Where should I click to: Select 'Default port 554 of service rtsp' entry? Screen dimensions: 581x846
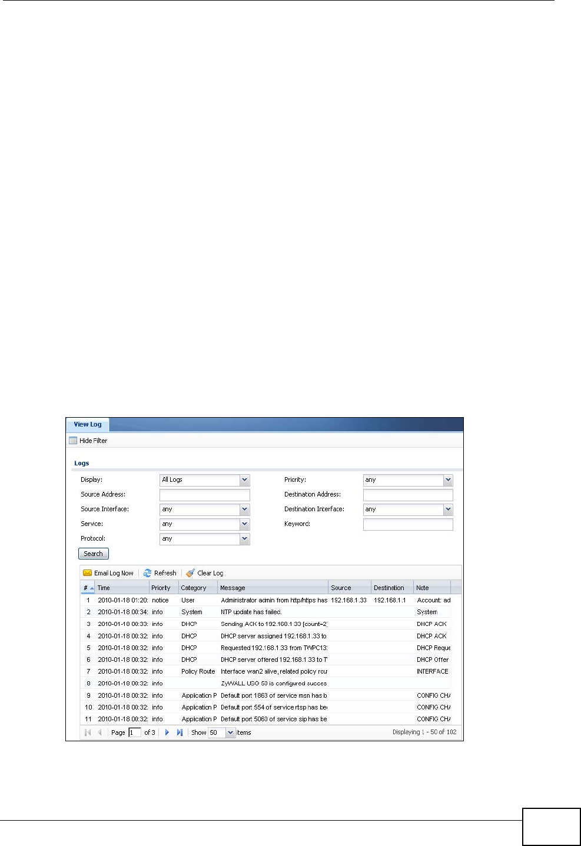click(274, 707)
